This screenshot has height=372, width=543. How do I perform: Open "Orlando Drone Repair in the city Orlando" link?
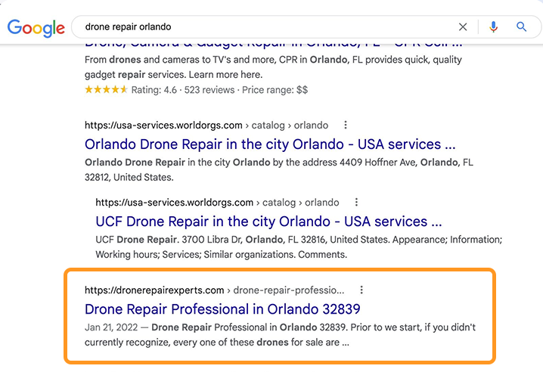coord(270,144)
